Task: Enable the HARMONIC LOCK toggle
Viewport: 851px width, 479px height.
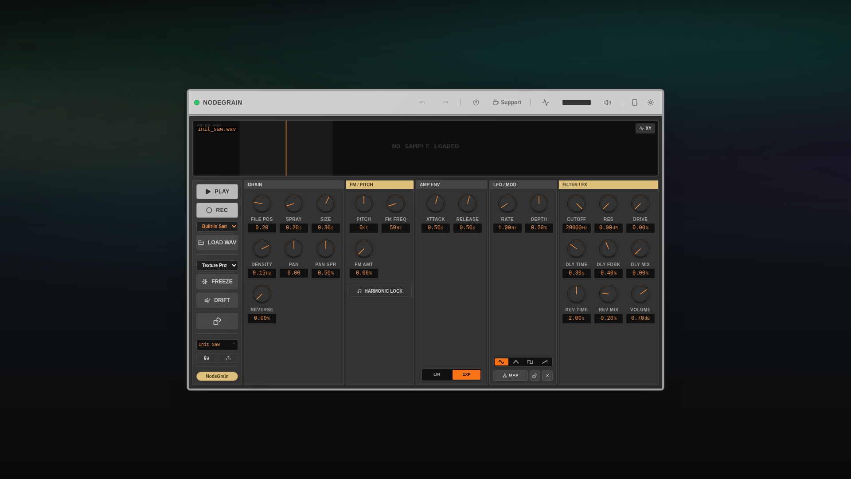Action: 379,291
